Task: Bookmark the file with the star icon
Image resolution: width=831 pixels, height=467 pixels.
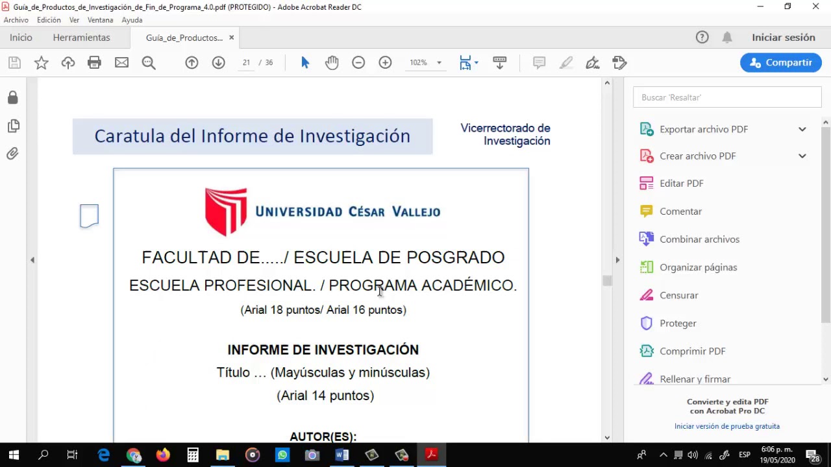Action: 41,63
